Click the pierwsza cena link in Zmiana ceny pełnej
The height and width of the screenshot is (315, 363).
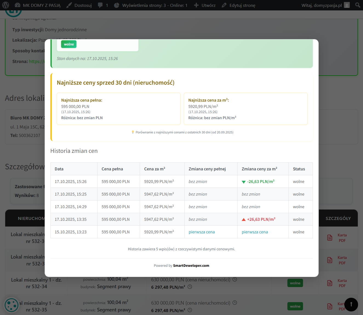click(202, 232)
